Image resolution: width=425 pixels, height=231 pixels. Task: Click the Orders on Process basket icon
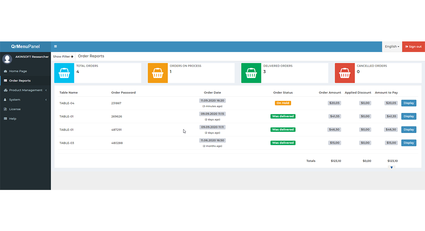click(158, 73)
